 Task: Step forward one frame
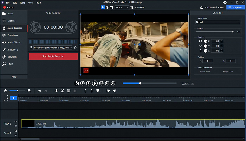pos(88,83)
